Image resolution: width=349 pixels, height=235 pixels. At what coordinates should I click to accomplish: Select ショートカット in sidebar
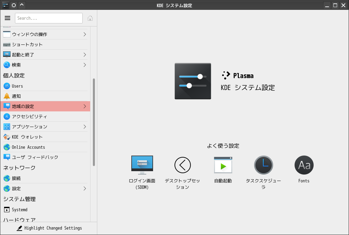(x=45, y=44)
